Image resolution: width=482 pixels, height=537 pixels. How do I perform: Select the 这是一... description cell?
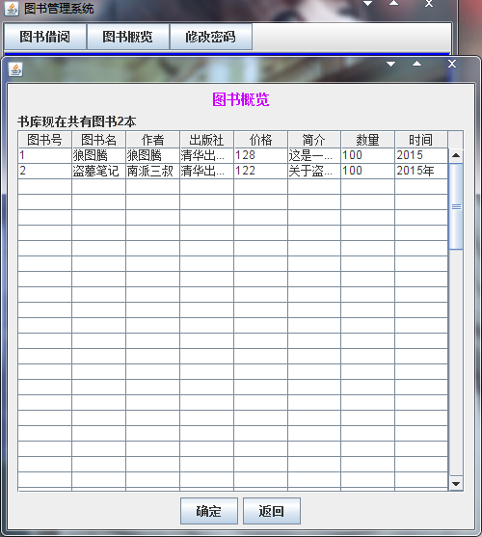coord(314,155)
